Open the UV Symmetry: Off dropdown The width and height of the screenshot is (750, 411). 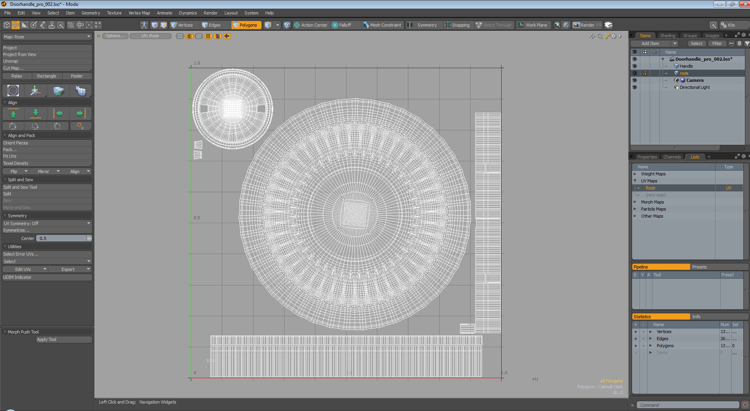click(x=47, y=224)
